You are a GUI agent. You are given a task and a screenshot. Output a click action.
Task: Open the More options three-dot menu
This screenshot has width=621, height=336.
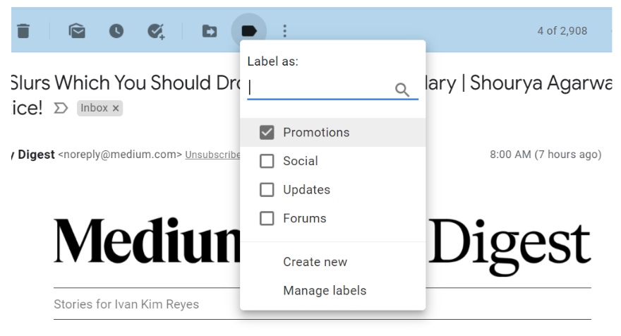coord(285,31)
